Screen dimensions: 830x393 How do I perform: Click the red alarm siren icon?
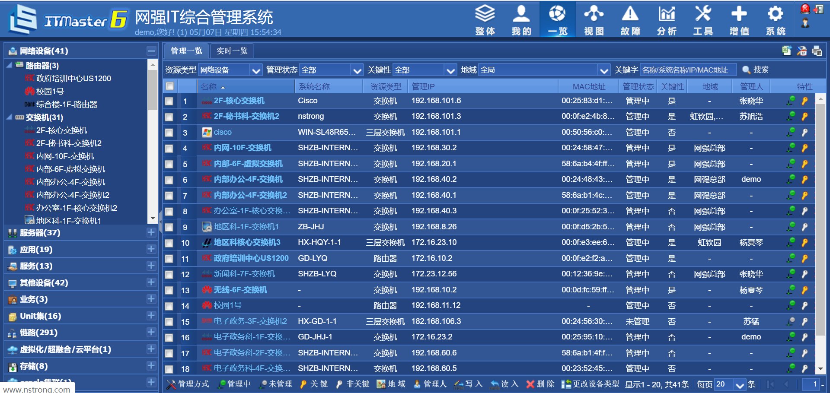805,9
